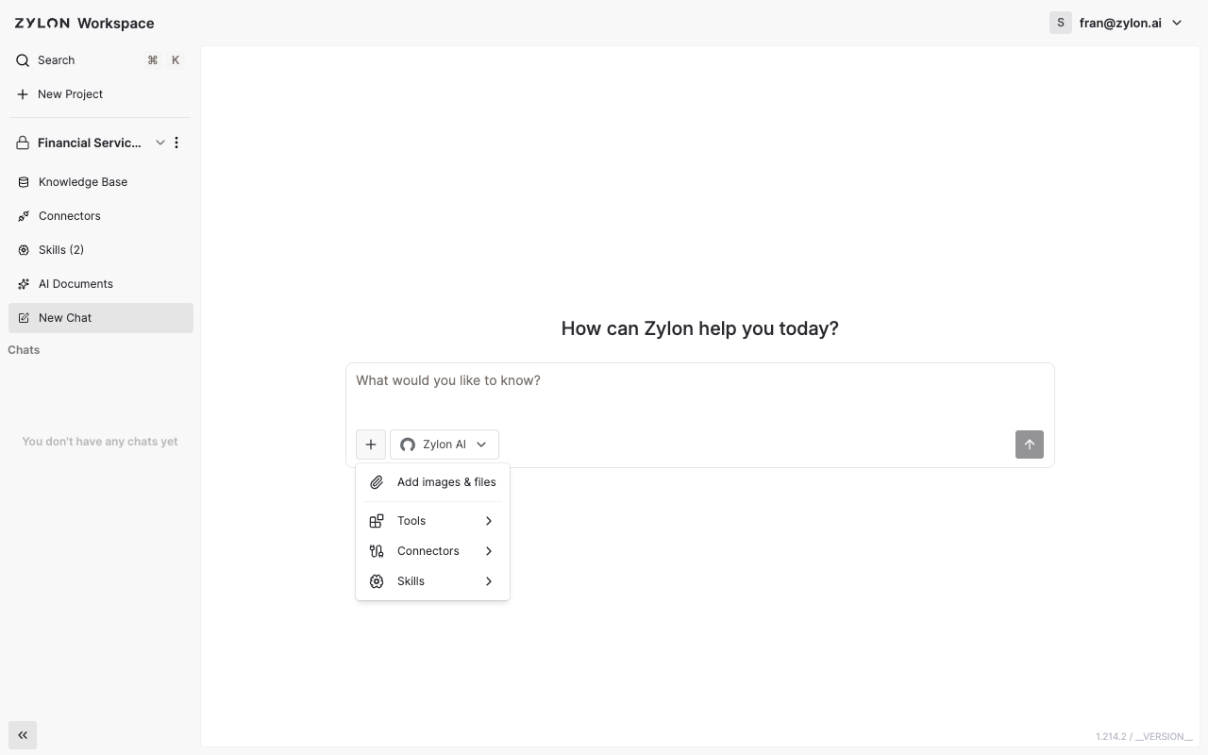Click the send arrow button
Viewport: 1208px width, 755px height.
click(1030, 445)
